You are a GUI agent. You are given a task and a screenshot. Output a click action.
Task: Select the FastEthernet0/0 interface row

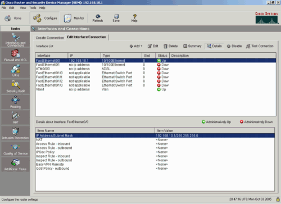tap(156, 61)
